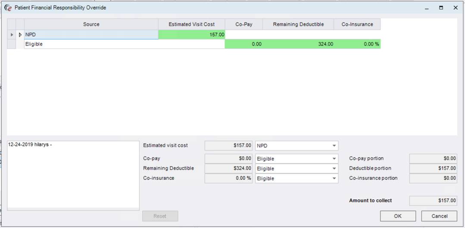The height and width of the screenshot is (228, 465).
Task: Select the NPD row indicator arrow
Action: 12,34
